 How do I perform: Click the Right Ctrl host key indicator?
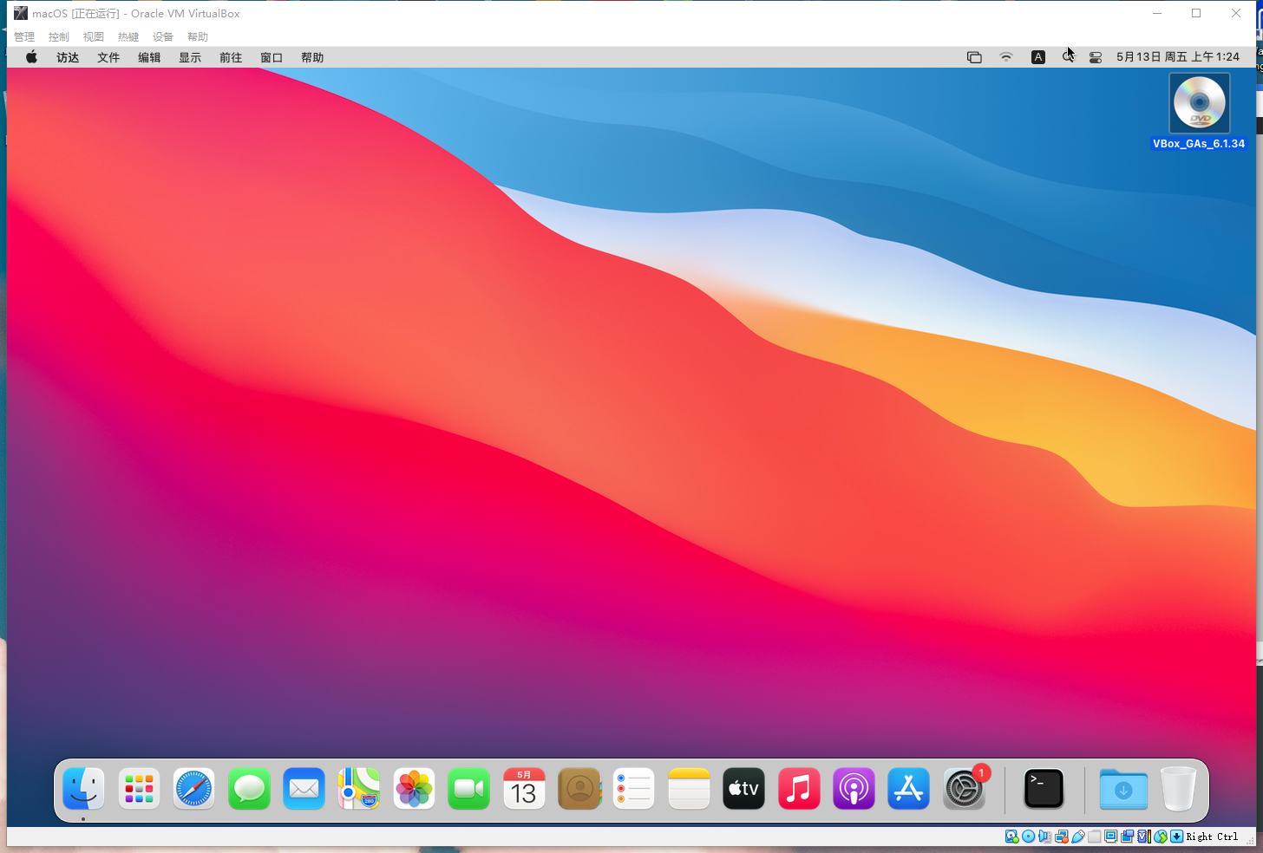1212,836
